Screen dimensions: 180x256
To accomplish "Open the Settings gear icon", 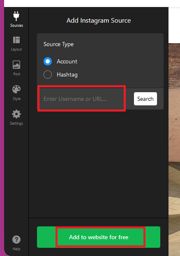I will [16, 114].
